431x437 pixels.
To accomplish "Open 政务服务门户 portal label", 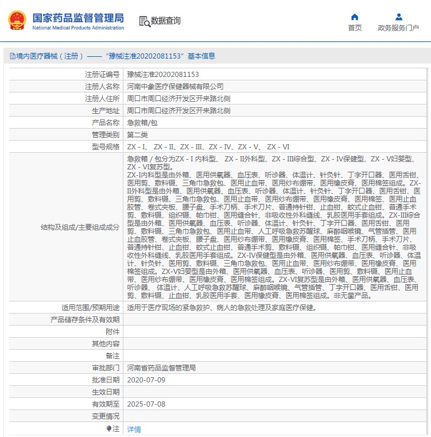I will (398, 28).
